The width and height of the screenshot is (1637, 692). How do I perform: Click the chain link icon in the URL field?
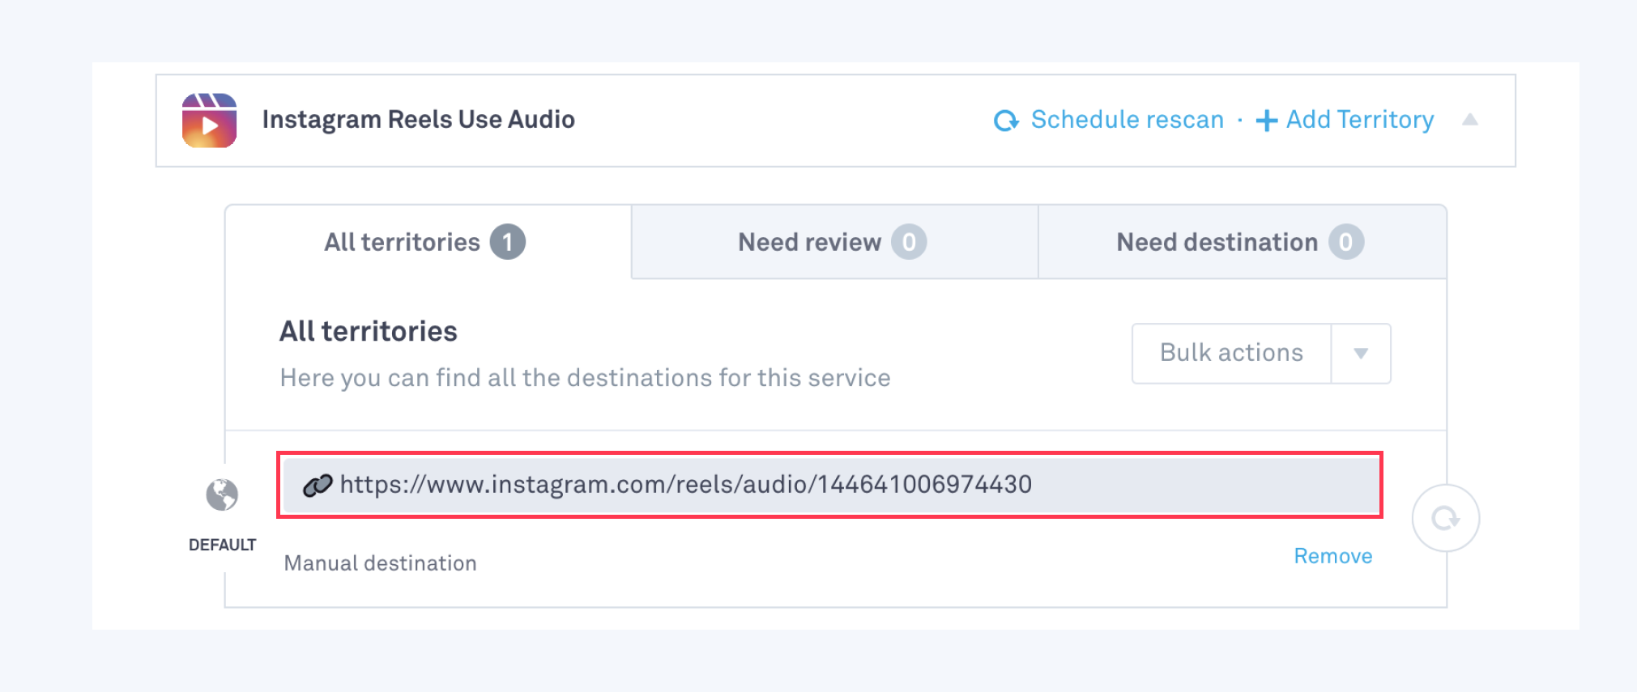pyautogui.click(x=318, y=485)
